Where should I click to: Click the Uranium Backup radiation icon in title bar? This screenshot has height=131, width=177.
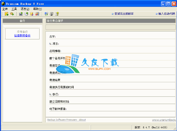pos(3,4)
